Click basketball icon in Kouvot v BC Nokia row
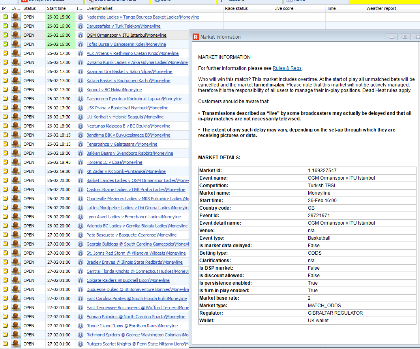Viewport: 420px width, 349px height. coord(16,90)
